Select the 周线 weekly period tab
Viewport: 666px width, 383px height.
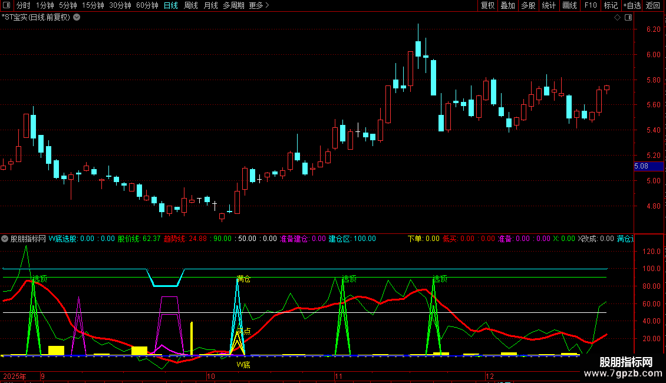point(191,6)
